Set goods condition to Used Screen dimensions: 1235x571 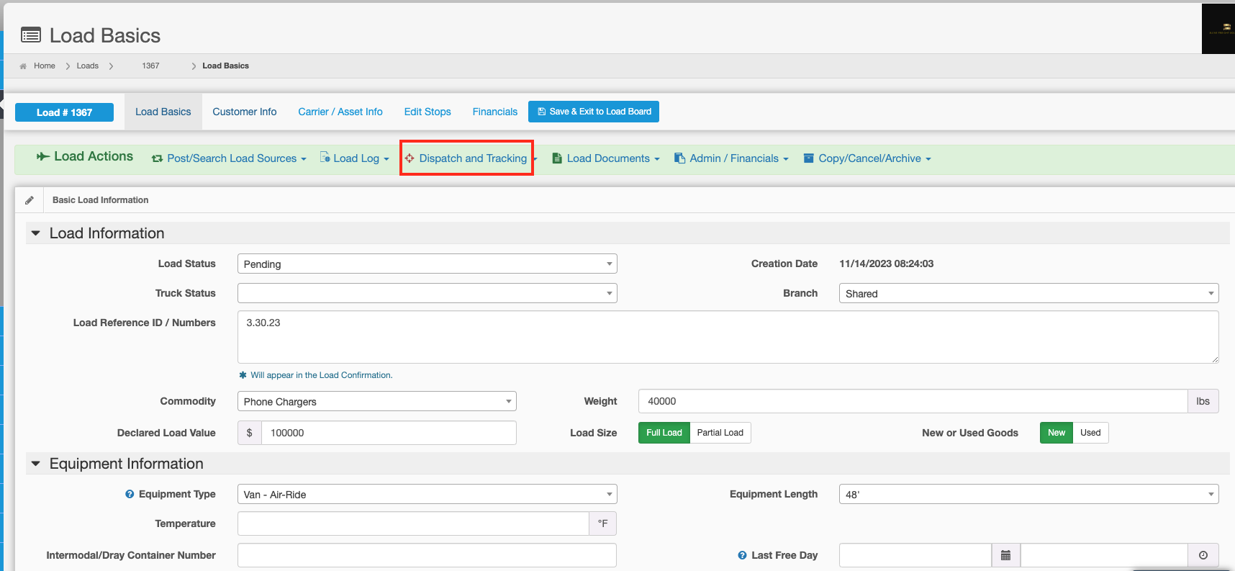coord(1090,433)
